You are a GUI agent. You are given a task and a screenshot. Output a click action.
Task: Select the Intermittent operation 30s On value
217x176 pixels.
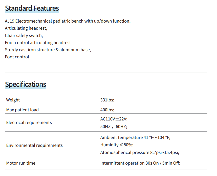pyautogui.click(x=140, y=163)
